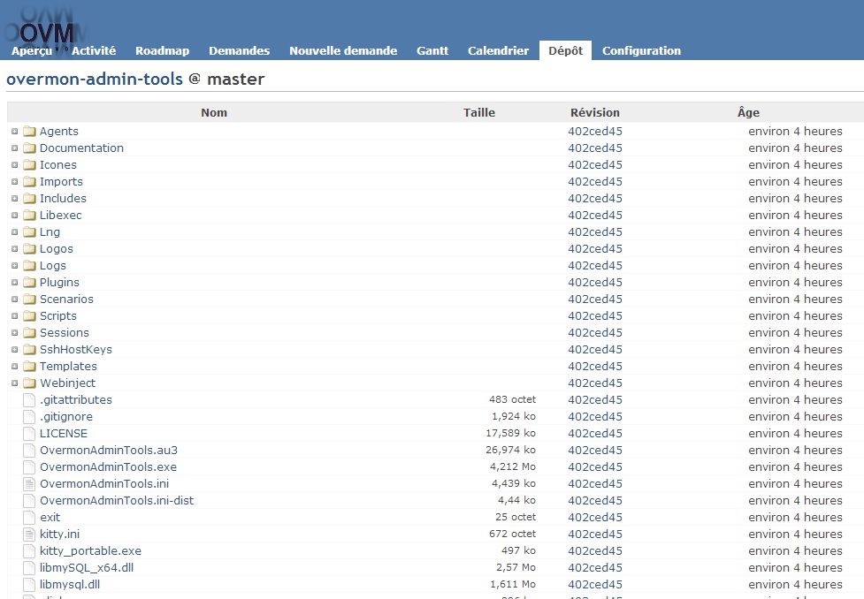
Task: Switch to the Roadmap tab
Action: [x=162, y=51]
